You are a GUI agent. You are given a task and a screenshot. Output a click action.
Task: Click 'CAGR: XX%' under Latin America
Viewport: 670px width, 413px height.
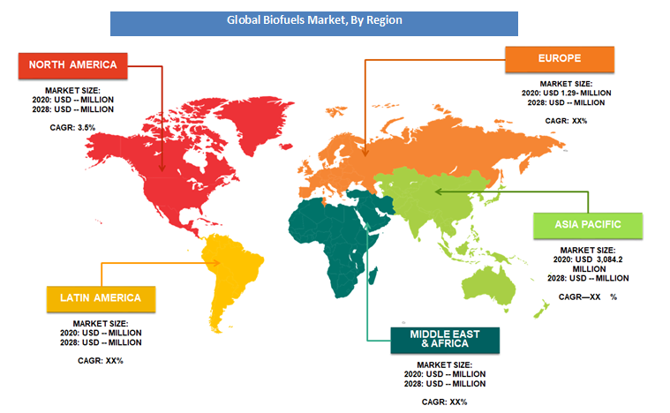[101, 361]
